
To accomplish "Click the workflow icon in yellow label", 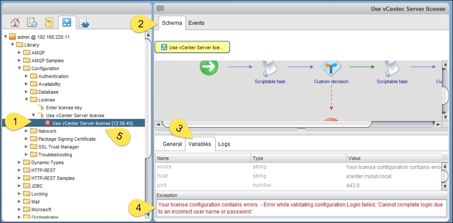I will coord(164,47).
